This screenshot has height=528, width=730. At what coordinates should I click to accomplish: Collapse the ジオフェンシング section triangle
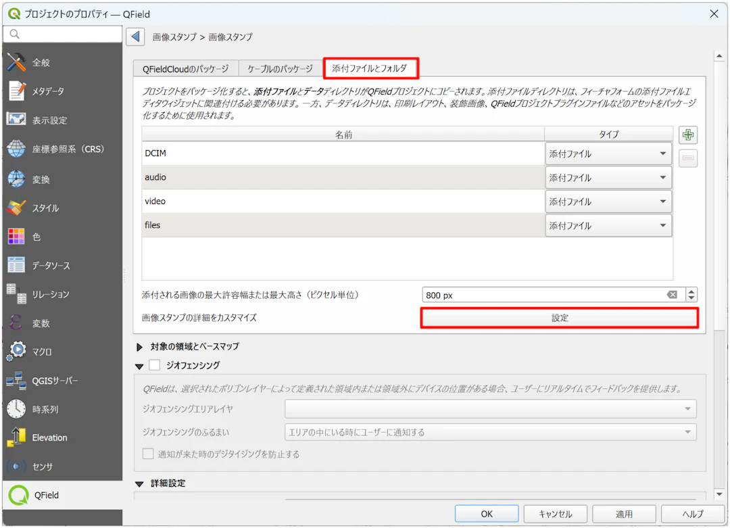[x=139, y=366]
